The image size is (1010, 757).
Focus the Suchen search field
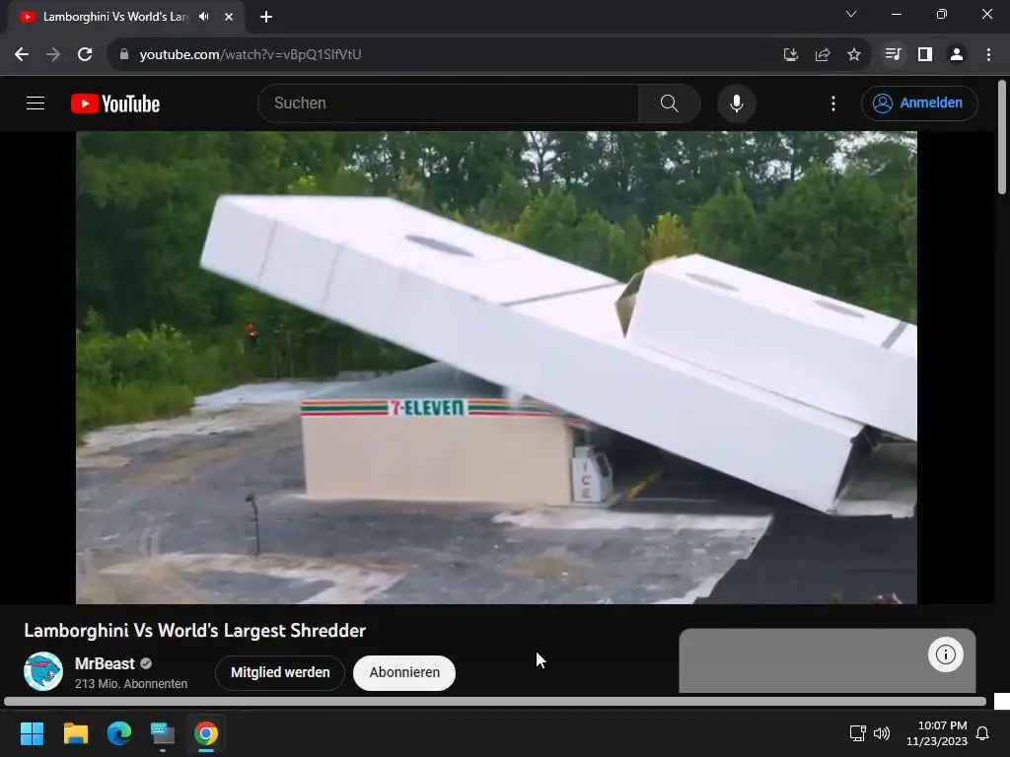coord(449,103)
